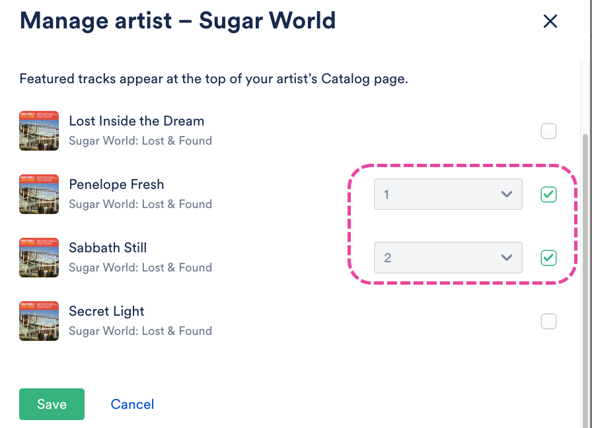The height and width of the screenshot is (428, 592).
Task: Select the Penelope Fresh track title
Action: [x=116, y=185]
